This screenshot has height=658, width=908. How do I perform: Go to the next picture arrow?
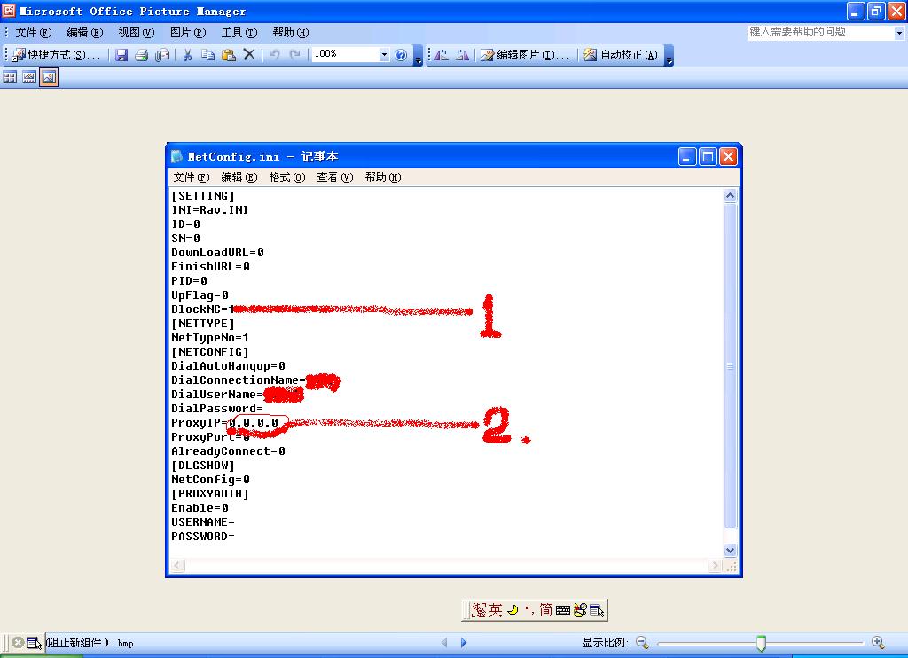[464, 642]
